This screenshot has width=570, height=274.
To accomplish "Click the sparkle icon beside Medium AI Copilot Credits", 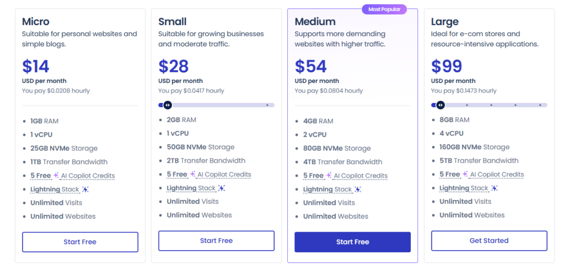I will (328, 175).
